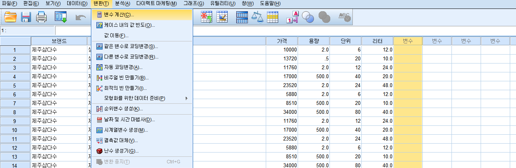Screen dimensions: 516x168
Task: Click the icon beside 다른 변수로 코딩변경
Action: click(99, 57)
